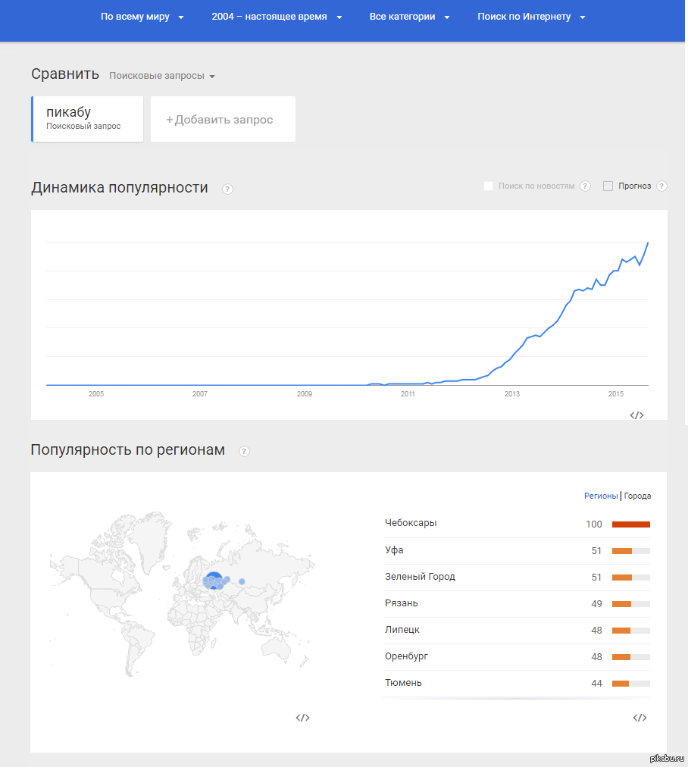The image size is (688, 767).
Task: Click embed code icon under world map
Action: [x=302, y=718]
